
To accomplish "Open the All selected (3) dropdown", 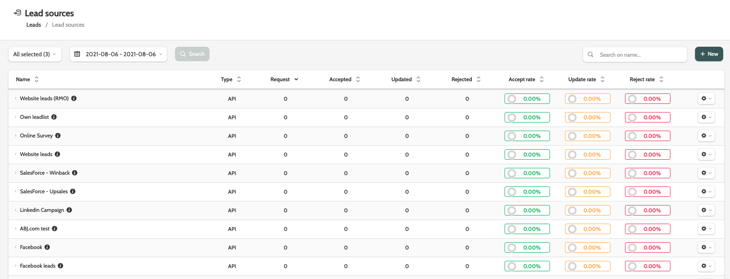I will click(x=35, y=54).
